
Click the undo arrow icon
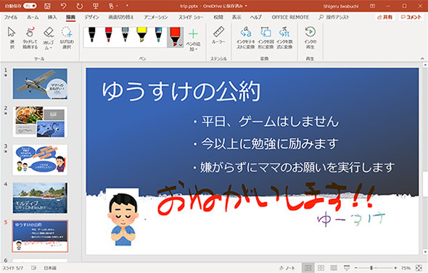(63, 6)
